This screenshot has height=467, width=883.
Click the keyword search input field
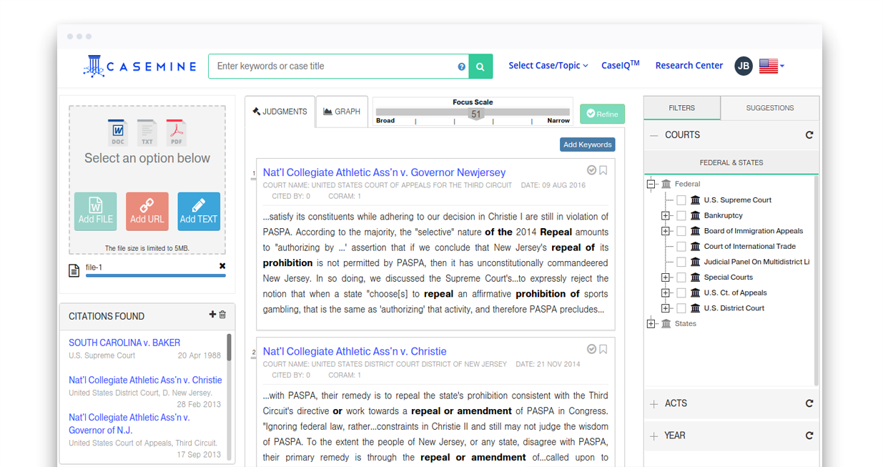[x=335, y=67]
